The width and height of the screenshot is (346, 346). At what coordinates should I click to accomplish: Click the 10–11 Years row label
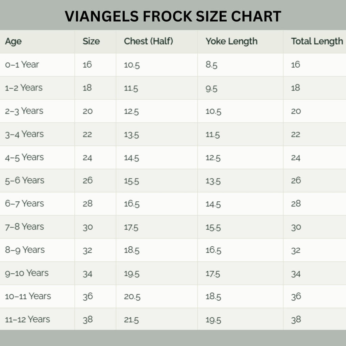coord(28,296)
